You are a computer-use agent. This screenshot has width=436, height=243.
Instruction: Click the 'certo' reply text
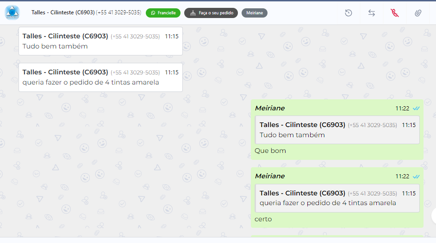[263, 219]
